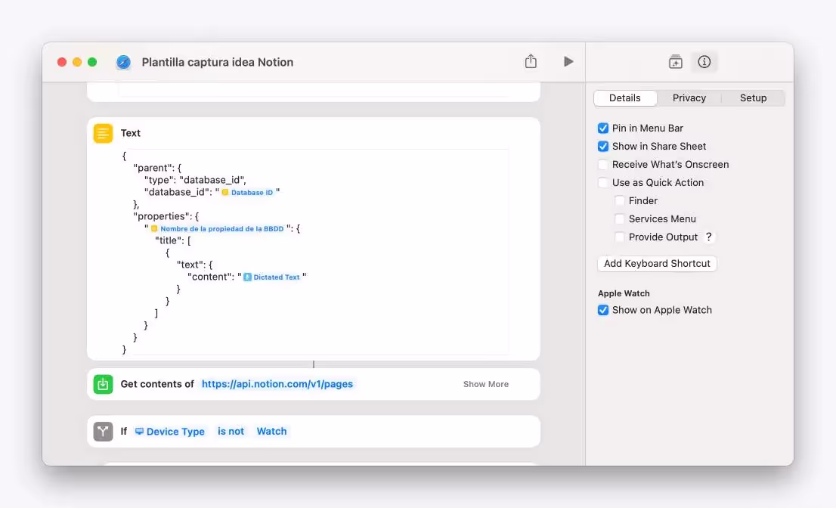Uncheck Pin in Menu Bar
The image size is (836, 508).
[603, 128]
